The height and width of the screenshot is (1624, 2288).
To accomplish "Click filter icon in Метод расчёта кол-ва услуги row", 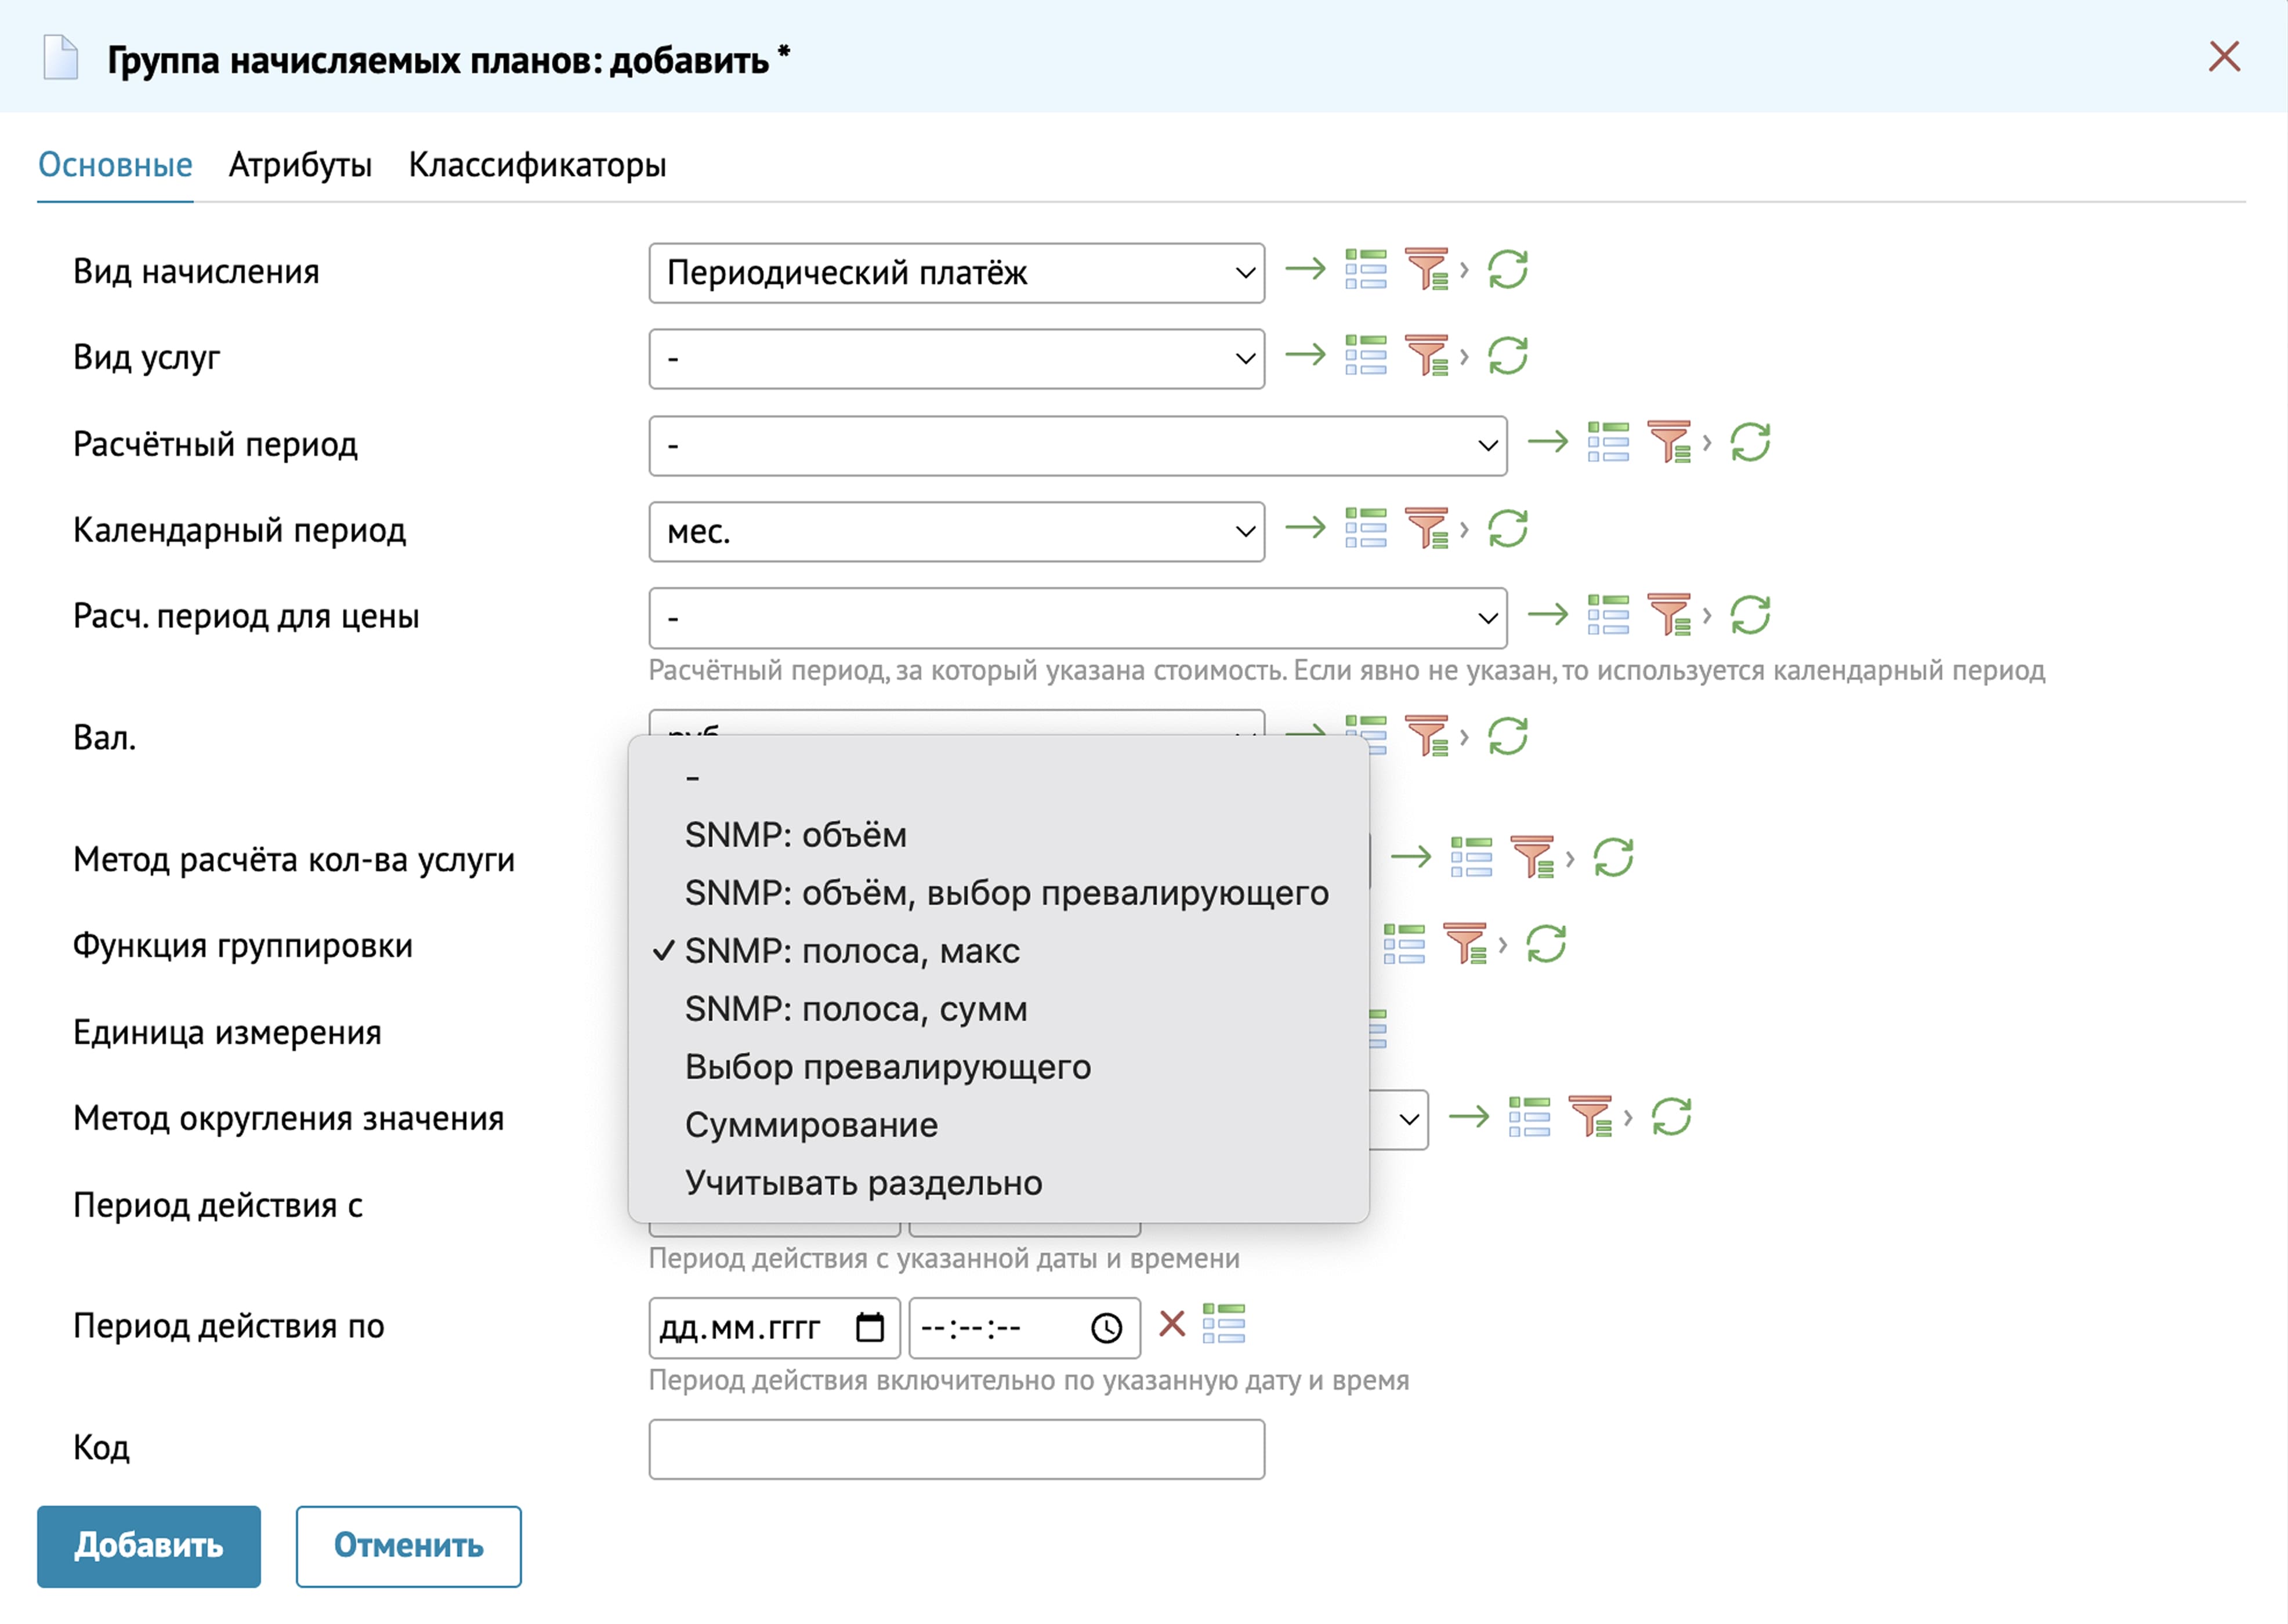I will [1533, 857].
